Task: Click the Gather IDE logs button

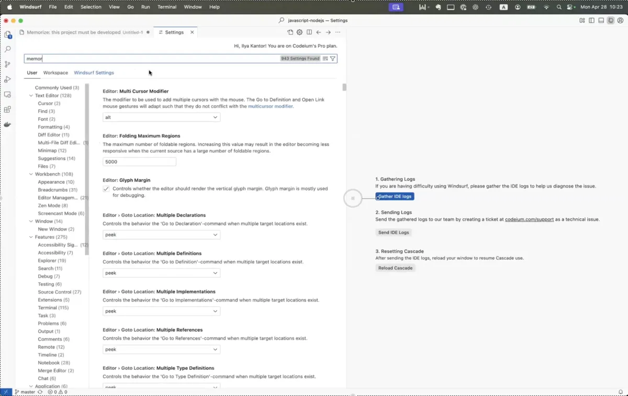Action: coord(395,196)
